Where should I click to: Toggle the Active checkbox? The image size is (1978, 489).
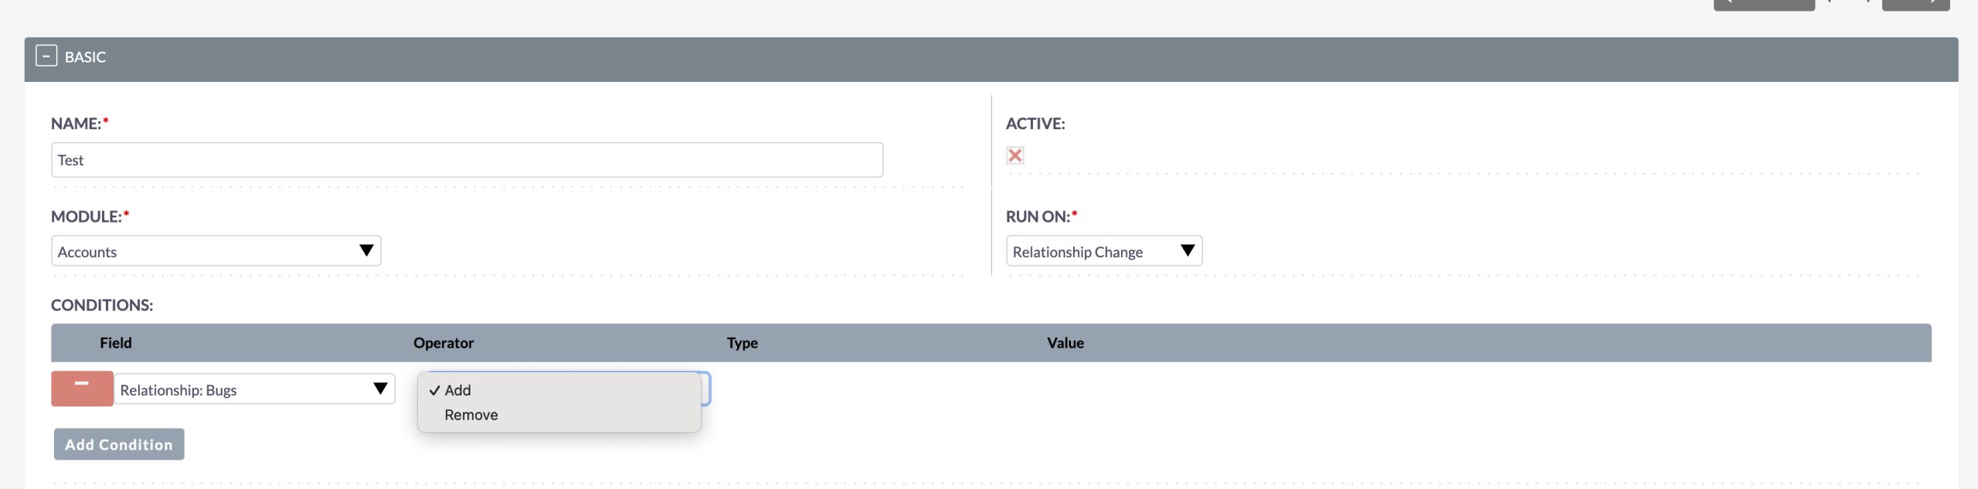click(1014, 155)
